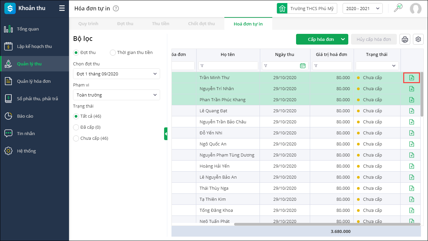Viewport: 428px width, 241px height.
Task: Click the help icon beside Hóa đơn tự in
Action: coord(116,9)
